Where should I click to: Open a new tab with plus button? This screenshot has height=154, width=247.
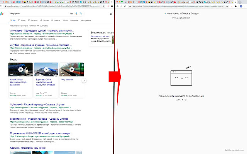[x=240, y=2]
